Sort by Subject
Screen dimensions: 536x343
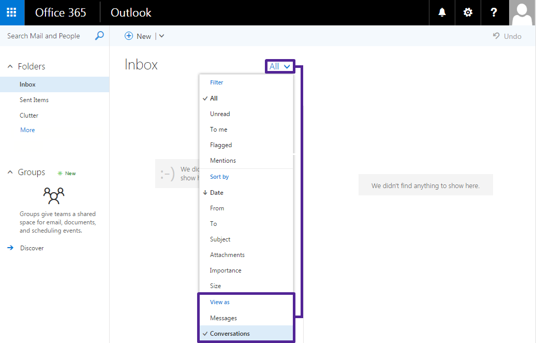click(246, 239)
